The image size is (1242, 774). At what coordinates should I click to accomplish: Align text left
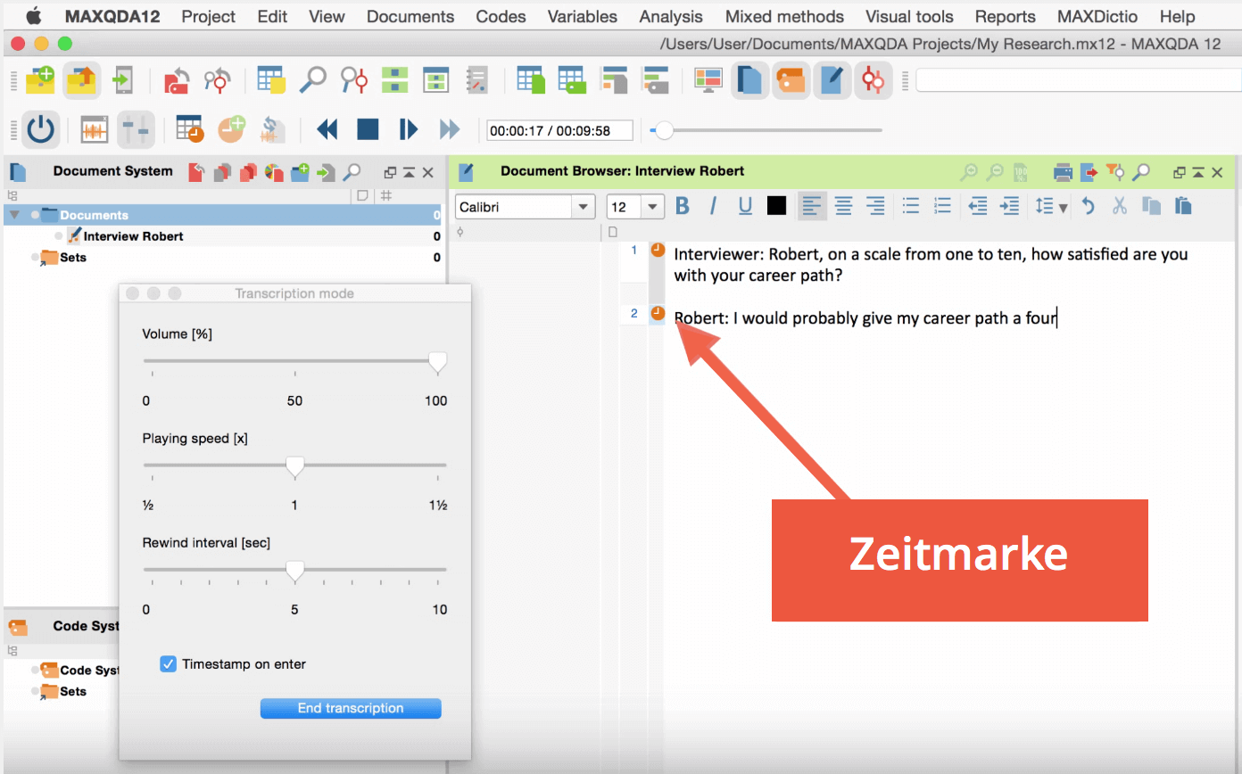tap(811, 206)
